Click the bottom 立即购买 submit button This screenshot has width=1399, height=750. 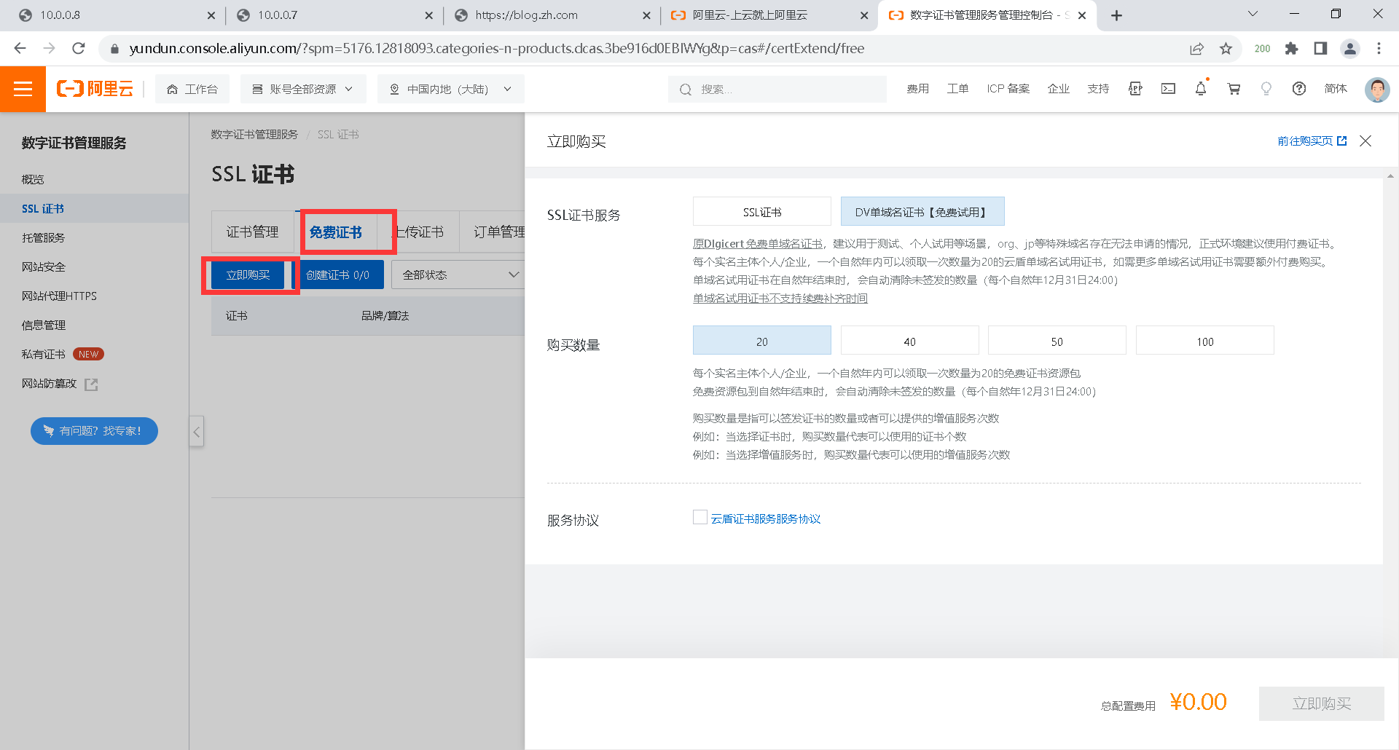(1321, 703)
